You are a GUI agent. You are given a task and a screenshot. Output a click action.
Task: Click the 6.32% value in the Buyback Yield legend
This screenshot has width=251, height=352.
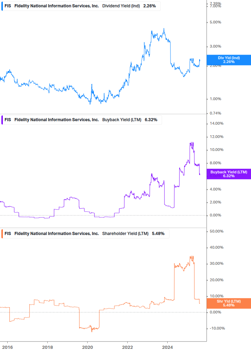[x=151, y=120]
